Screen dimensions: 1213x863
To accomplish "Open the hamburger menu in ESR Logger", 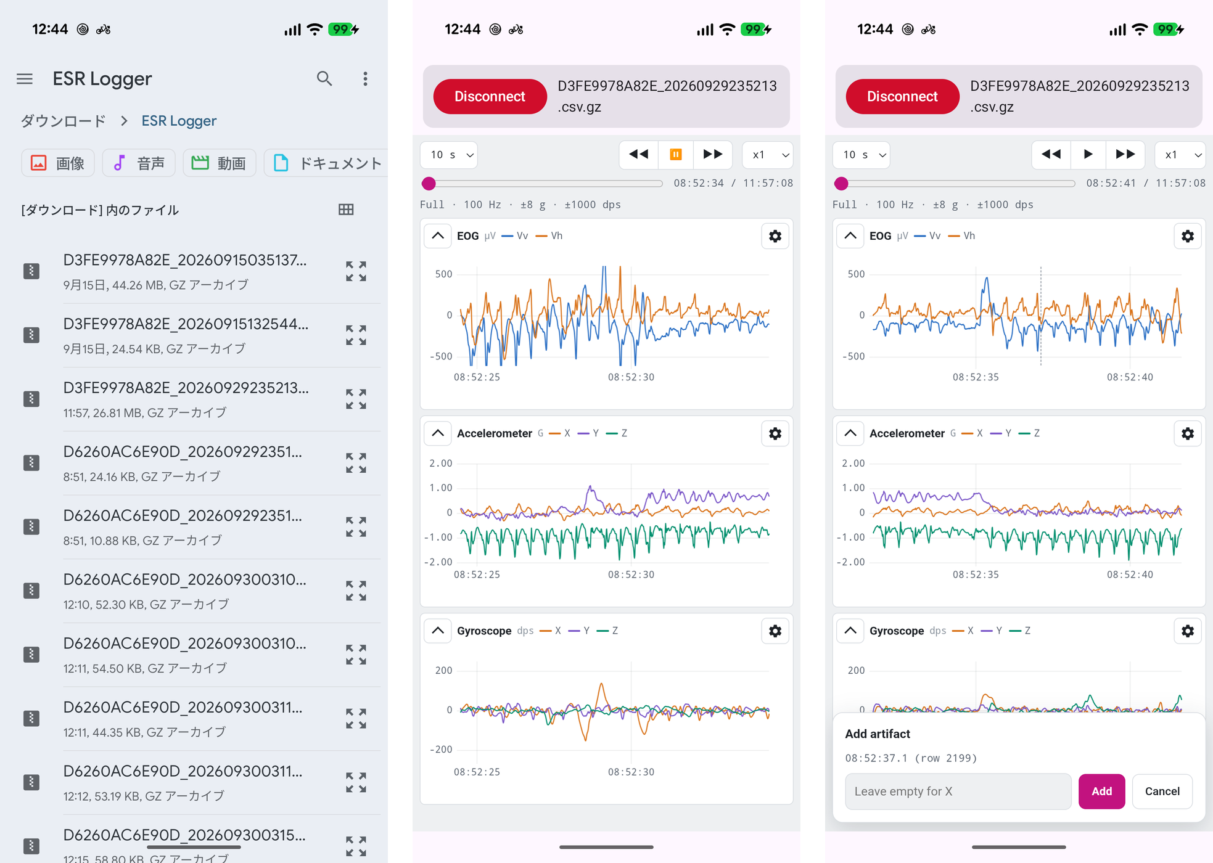I will (25, 79).
